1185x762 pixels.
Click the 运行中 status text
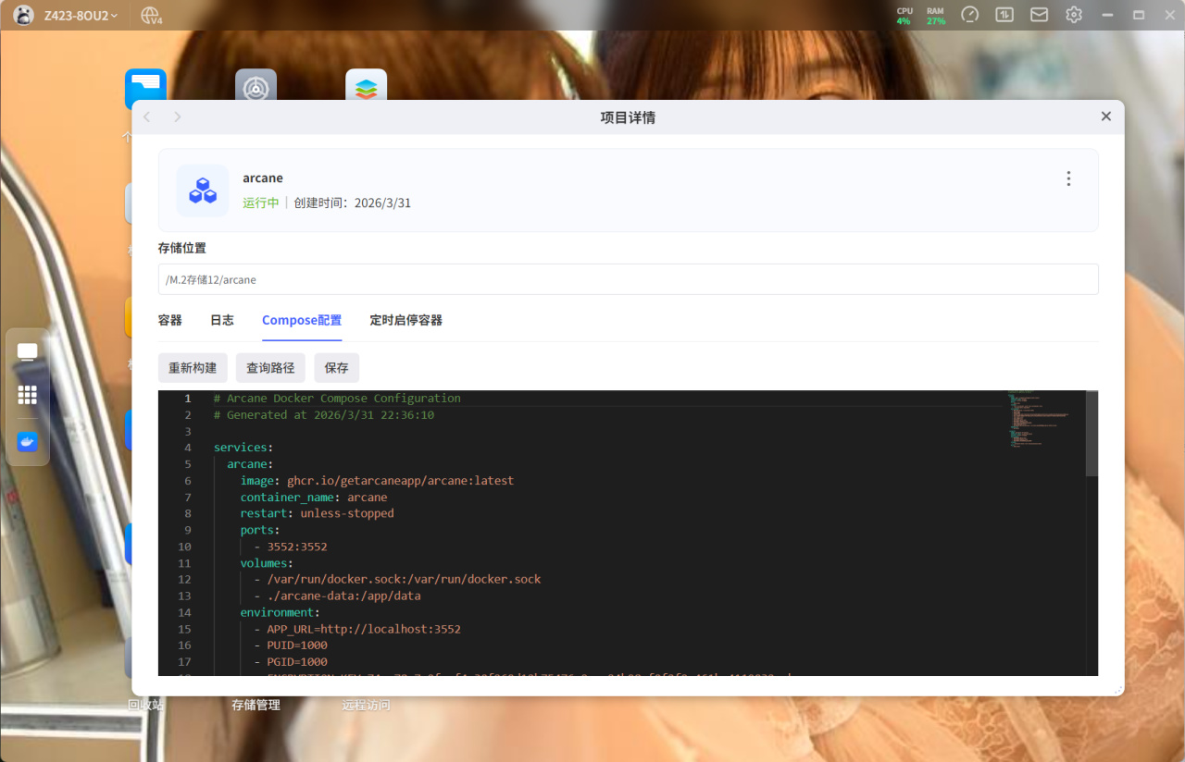pos(261,203)
